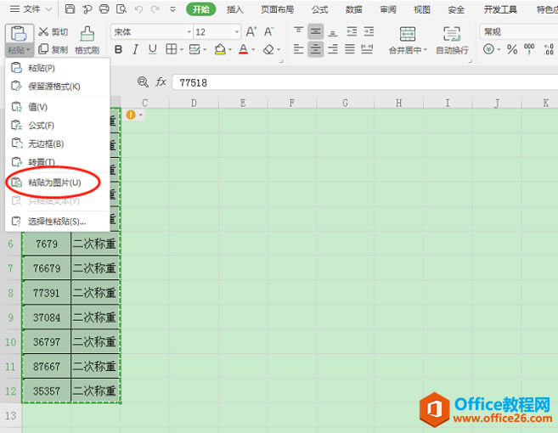Switch to the Insert (插入) tab
Screen dimensions: 558x433
coord(235,9)
